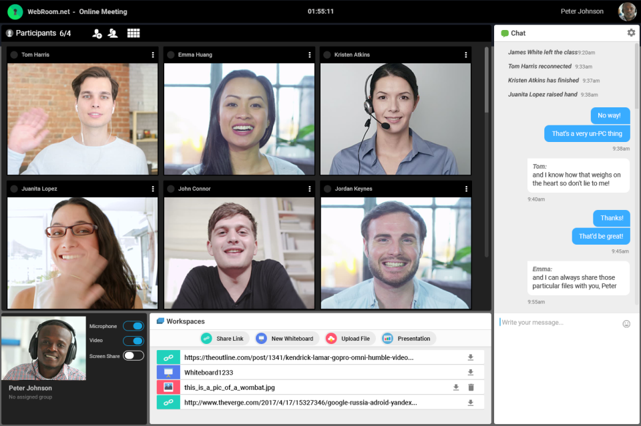641x426 pixels.
Task: Disable the Video toggle
Action: click(x=134, y=340)
